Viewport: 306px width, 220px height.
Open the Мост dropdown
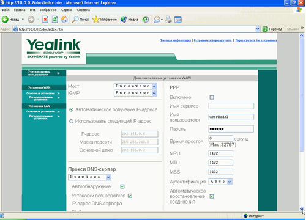coord(135,86)
